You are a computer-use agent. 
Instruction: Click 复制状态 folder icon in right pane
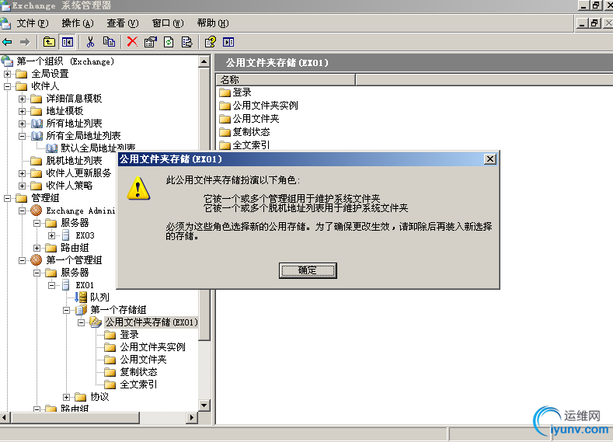(225, 132)
